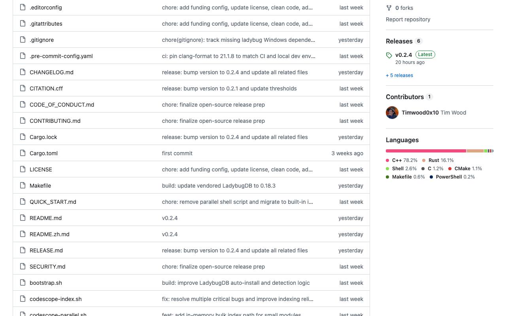Select the Rust 16.1% language entry
The height and width of the screenshot is (316, 506).
click(x=438, y=160)
